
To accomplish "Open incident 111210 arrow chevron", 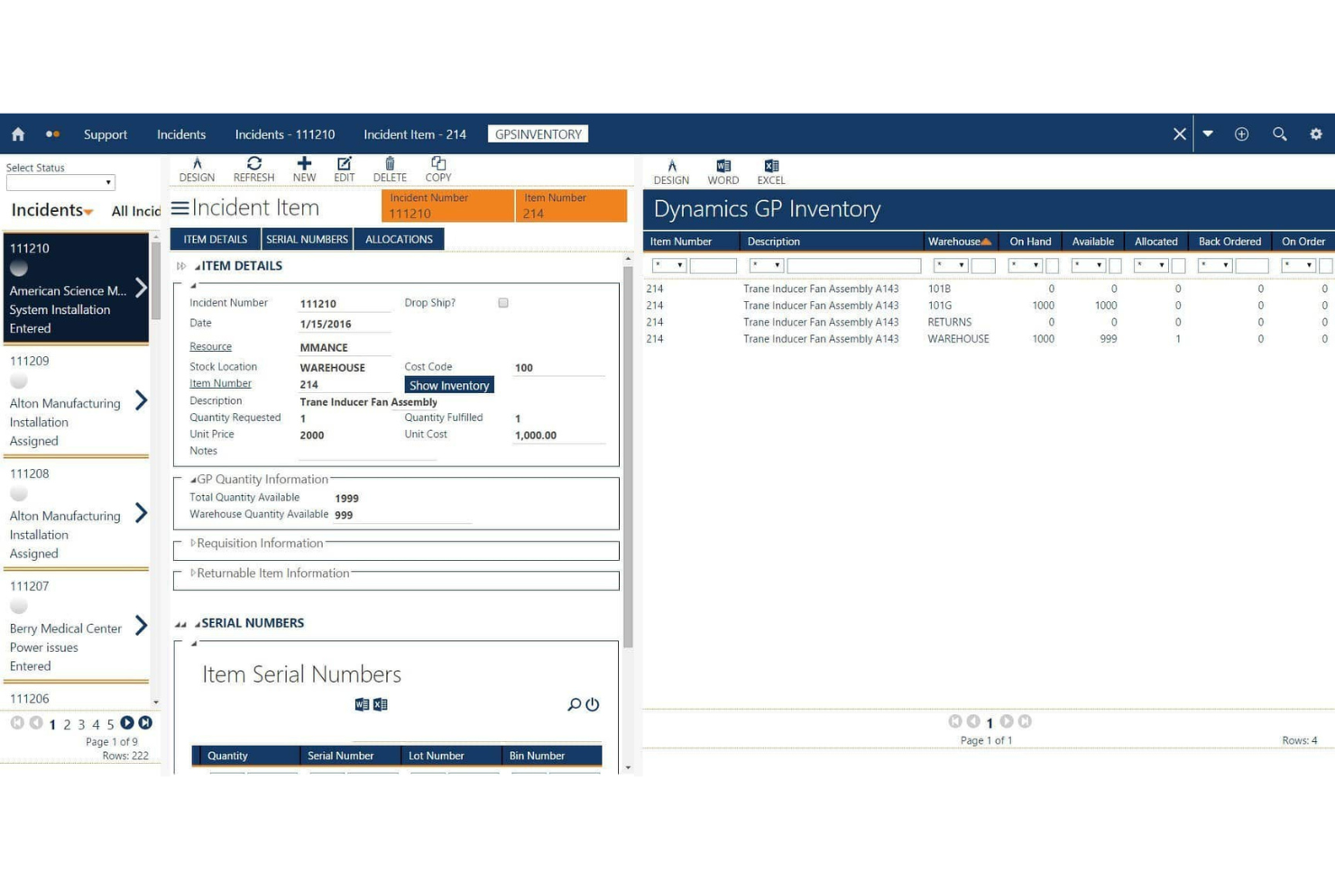I will tap(141, 288).
